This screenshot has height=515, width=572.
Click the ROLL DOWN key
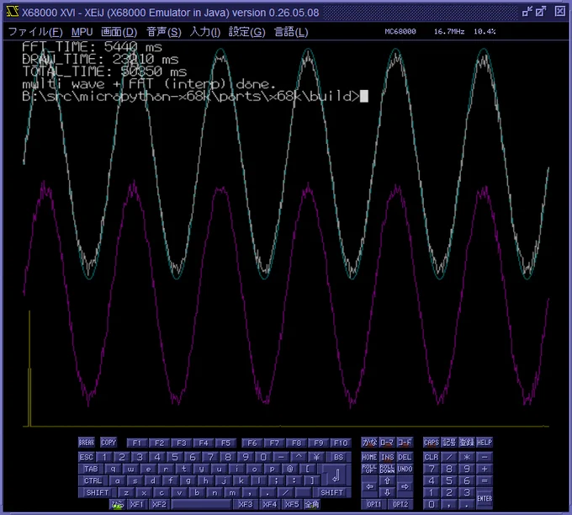coord(387,469)
